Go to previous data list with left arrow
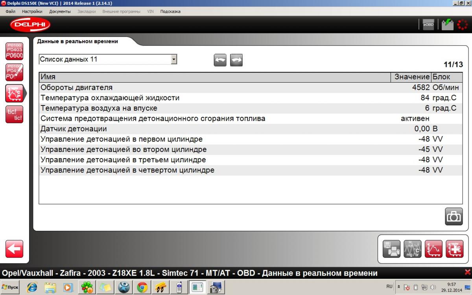Viewport: 472px width, 295px height. tap(220, 60)
